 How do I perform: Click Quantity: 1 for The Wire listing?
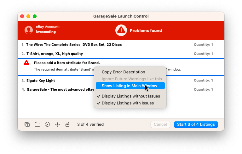coord(203,45)
